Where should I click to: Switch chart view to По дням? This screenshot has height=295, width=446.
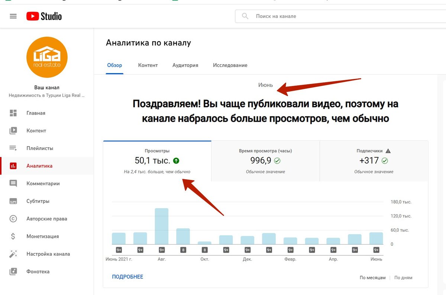point(403,277)
